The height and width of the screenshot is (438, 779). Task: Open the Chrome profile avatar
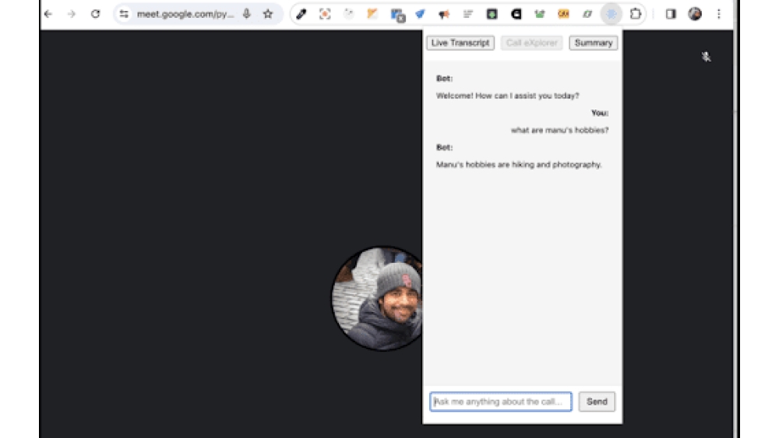click(x=695, y=14)
